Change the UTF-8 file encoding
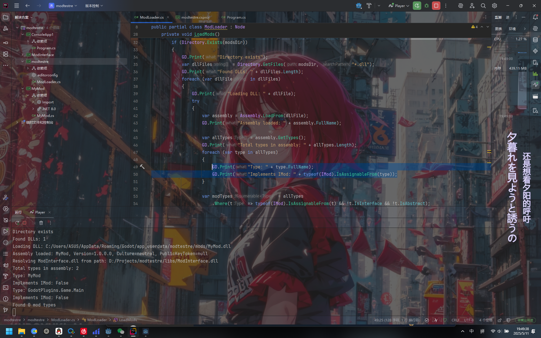This screenshot has height=338, width=541. tap(469, 320)
